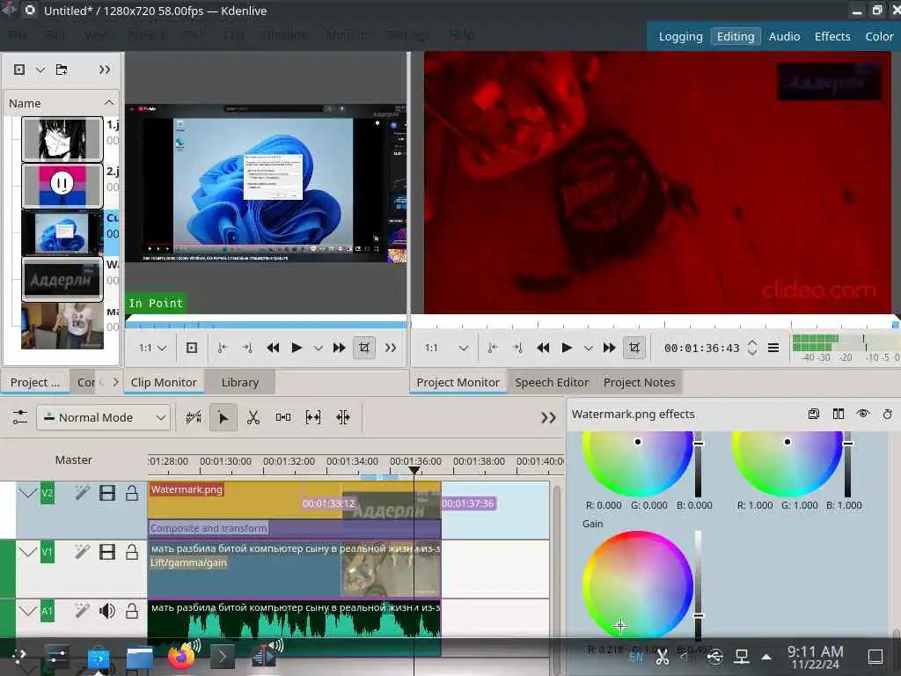Switch to Logging workspace
Image resolution: width=901 pixels, height=676 pixels.
[x=680, y=36]
